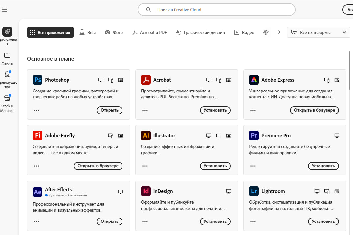Open the Файлы folder sidebar icon
This screenshot has height=235, width=353.
click(x=7, y=55)
